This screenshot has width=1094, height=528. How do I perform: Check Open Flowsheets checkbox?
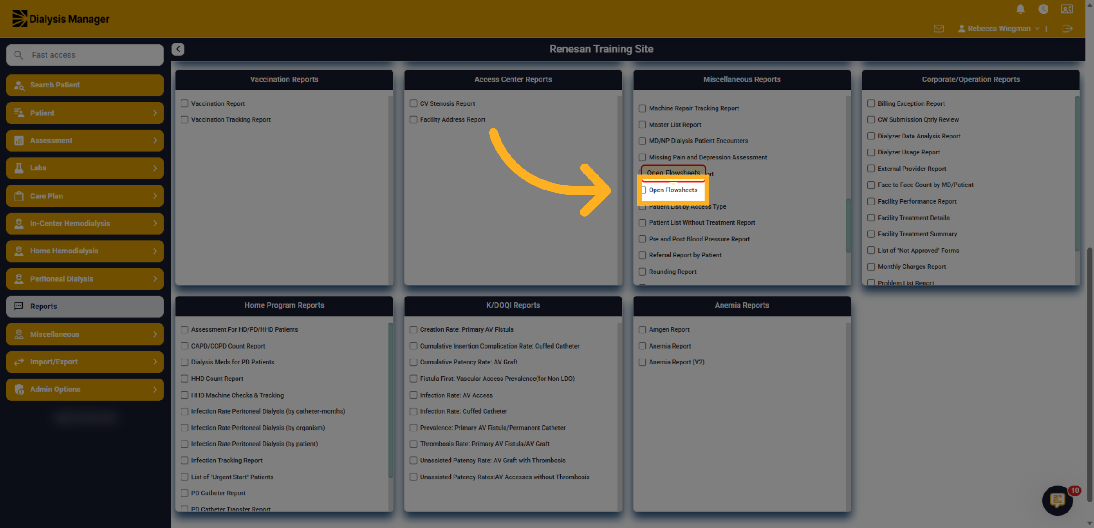point(644,190)
